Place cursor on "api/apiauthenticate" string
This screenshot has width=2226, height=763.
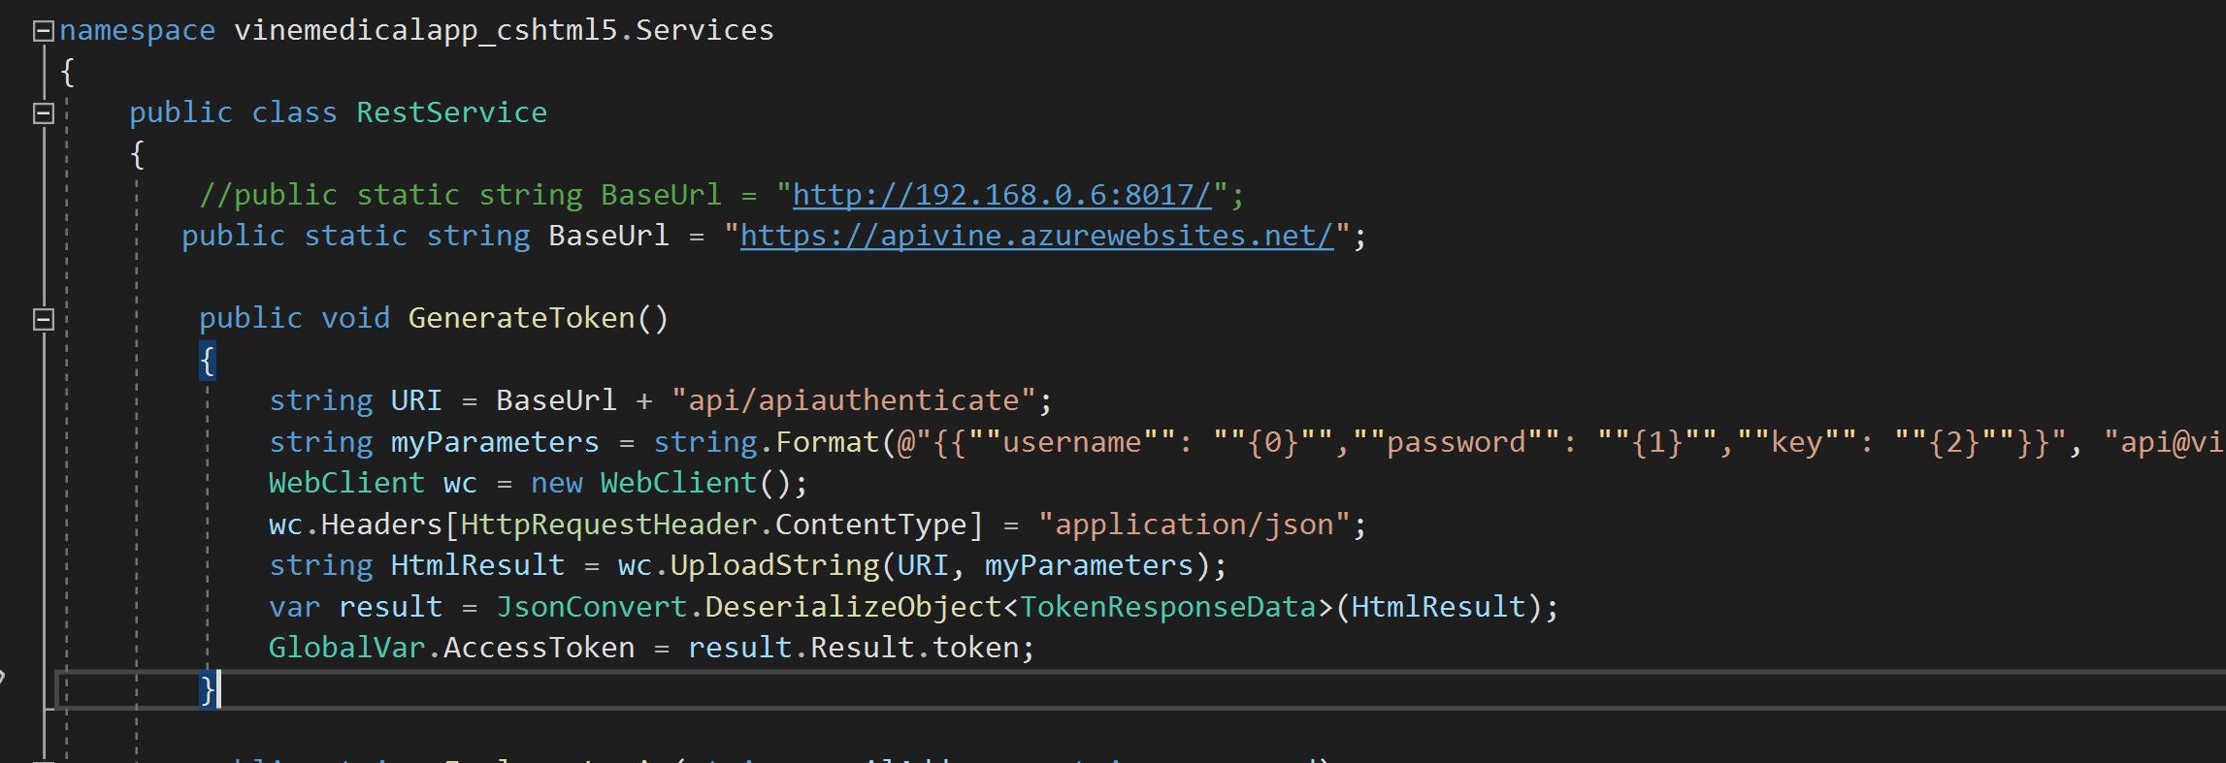(854, 400)
